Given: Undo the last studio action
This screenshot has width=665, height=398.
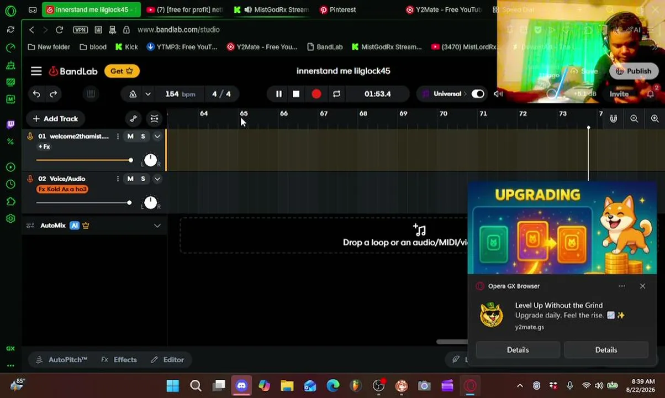Looking at the screenshot, I should point(36,94).
